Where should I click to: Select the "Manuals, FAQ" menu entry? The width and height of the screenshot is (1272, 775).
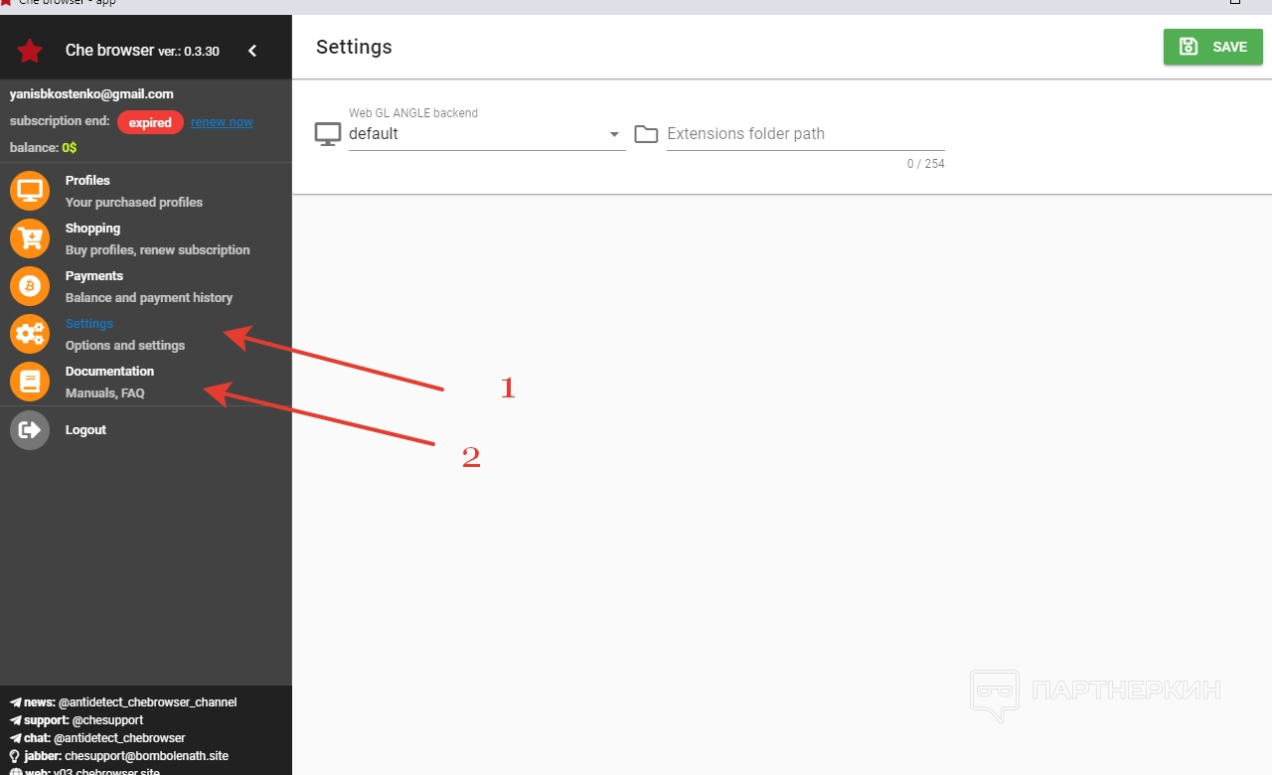[x=105, y=393]
